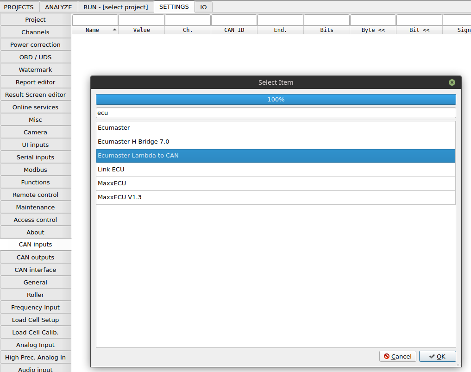This screenshot has height=372, width=471.
Task: Pick Ecumaster Lambda to CAN item
Action: [276, 156]
